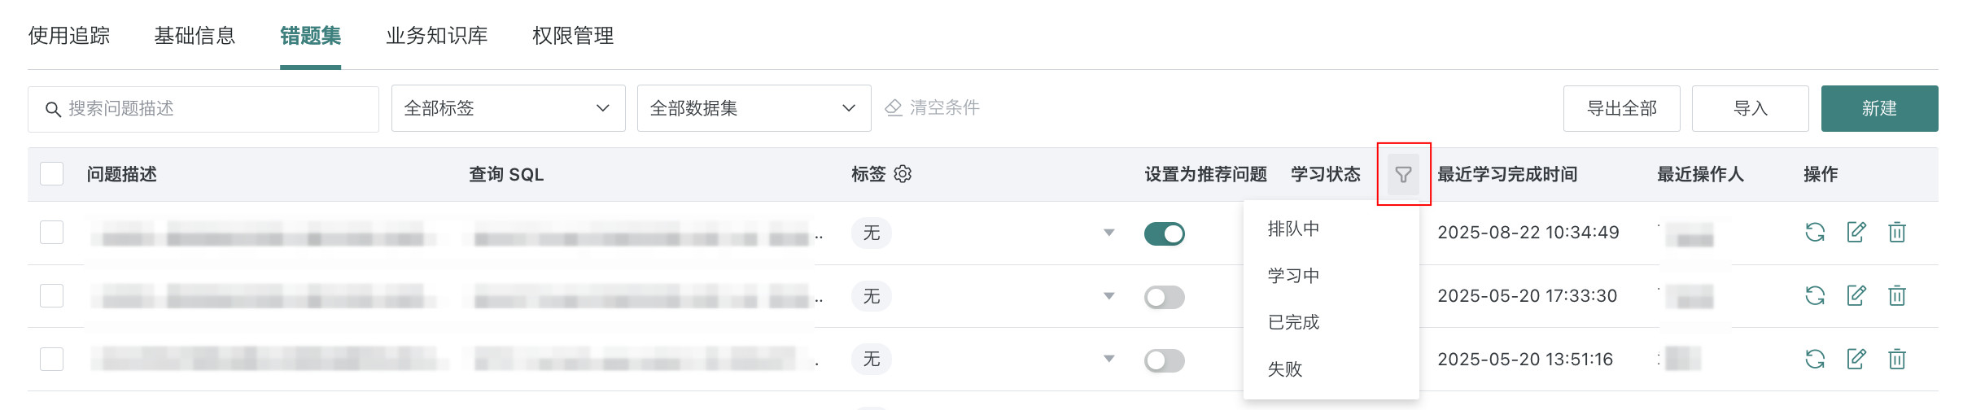1963x410 pixels.
Task: Delete the first row with trash icon
Action: point(1897,233)
